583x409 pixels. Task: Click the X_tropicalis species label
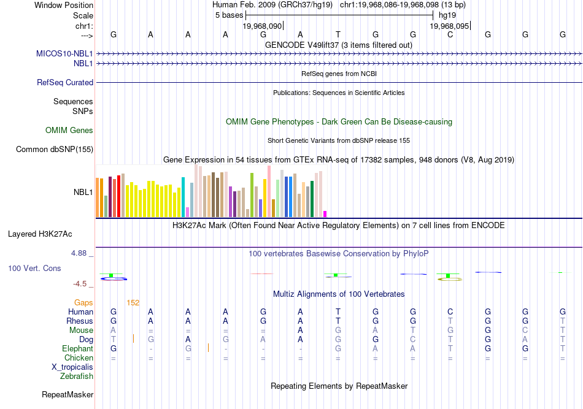click(72, 367)
